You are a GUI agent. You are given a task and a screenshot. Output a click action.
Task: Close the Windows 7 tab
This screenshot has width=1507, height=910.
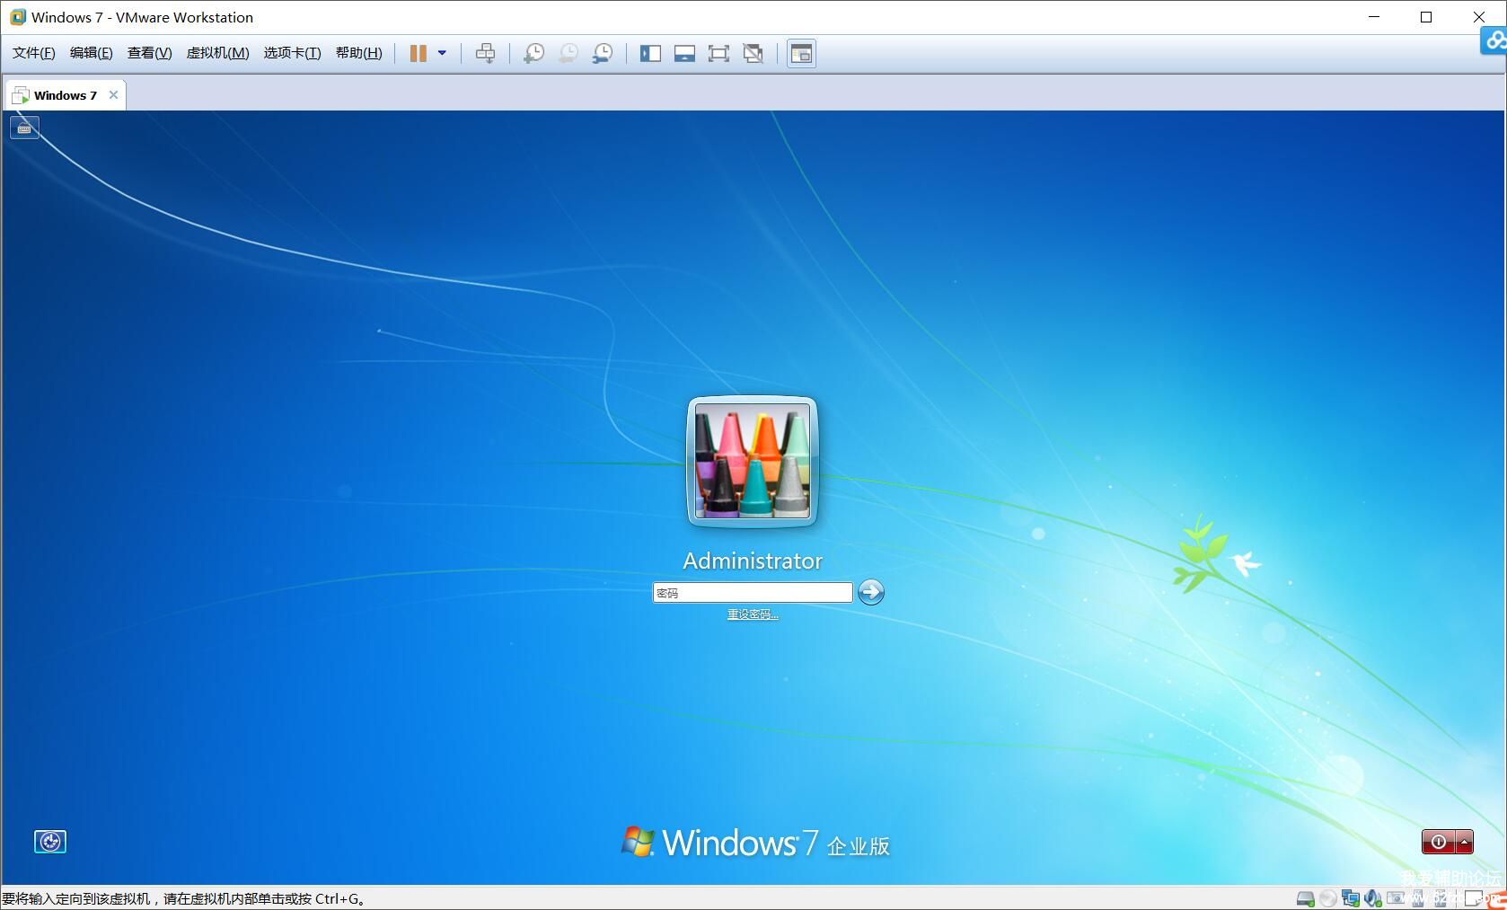point(113,95)
